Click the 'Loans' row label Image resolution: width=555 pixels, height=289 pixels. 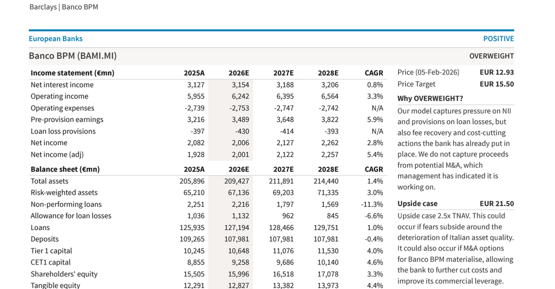click(40, 227)
